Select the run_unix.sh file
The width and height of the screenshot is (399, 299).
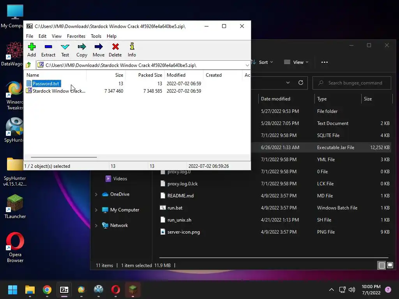click(x=179, y=220)
